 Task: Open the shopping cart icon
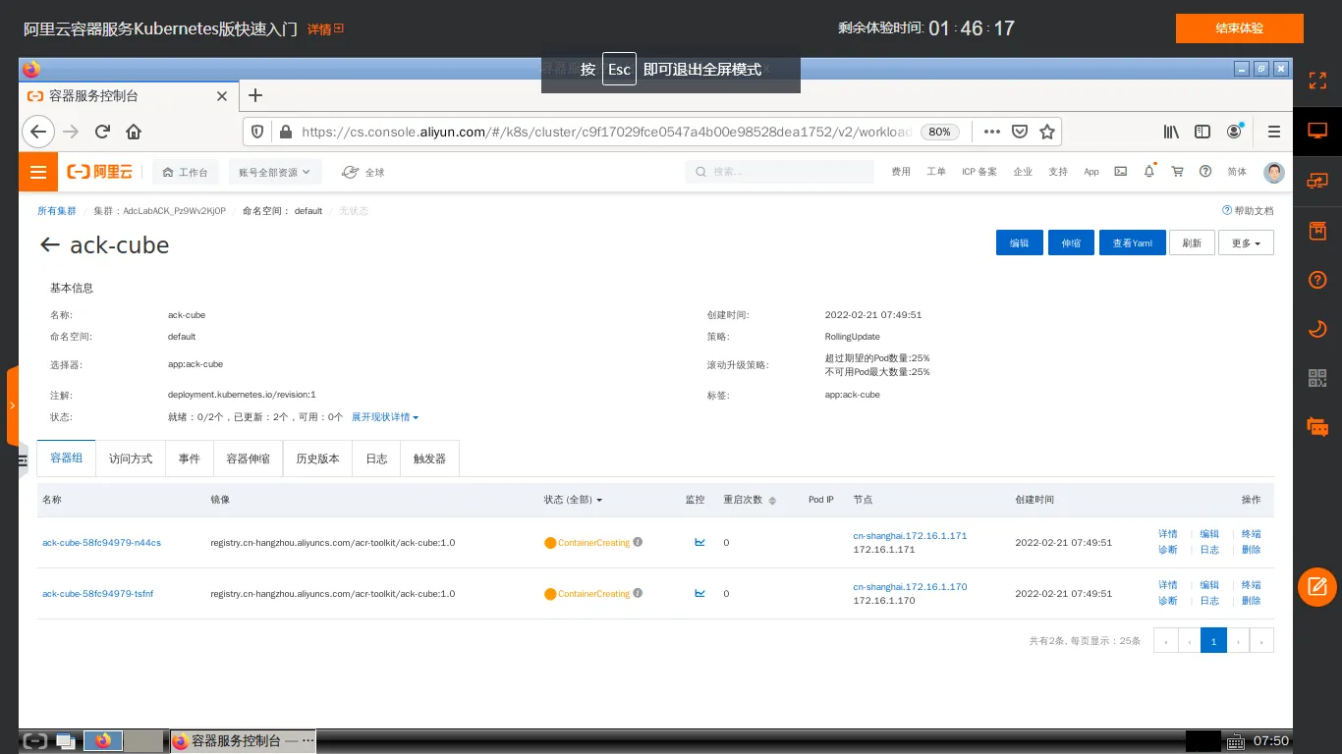pyautogui.click(x=1177, y=172)
